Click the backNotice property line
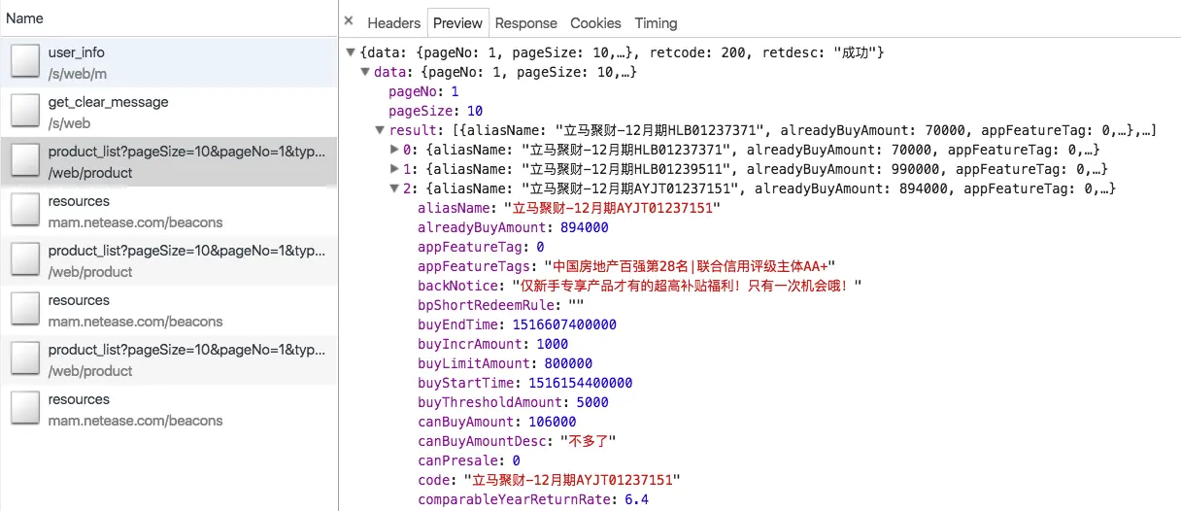1181x511 pixels. pyautogui.click(x=639, y=286)
